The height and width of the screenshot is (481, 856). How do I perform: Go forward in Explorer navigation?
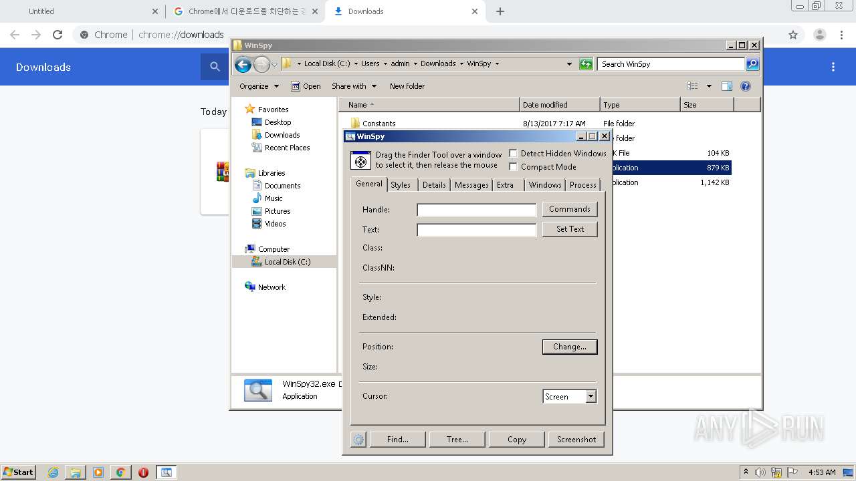261,64
